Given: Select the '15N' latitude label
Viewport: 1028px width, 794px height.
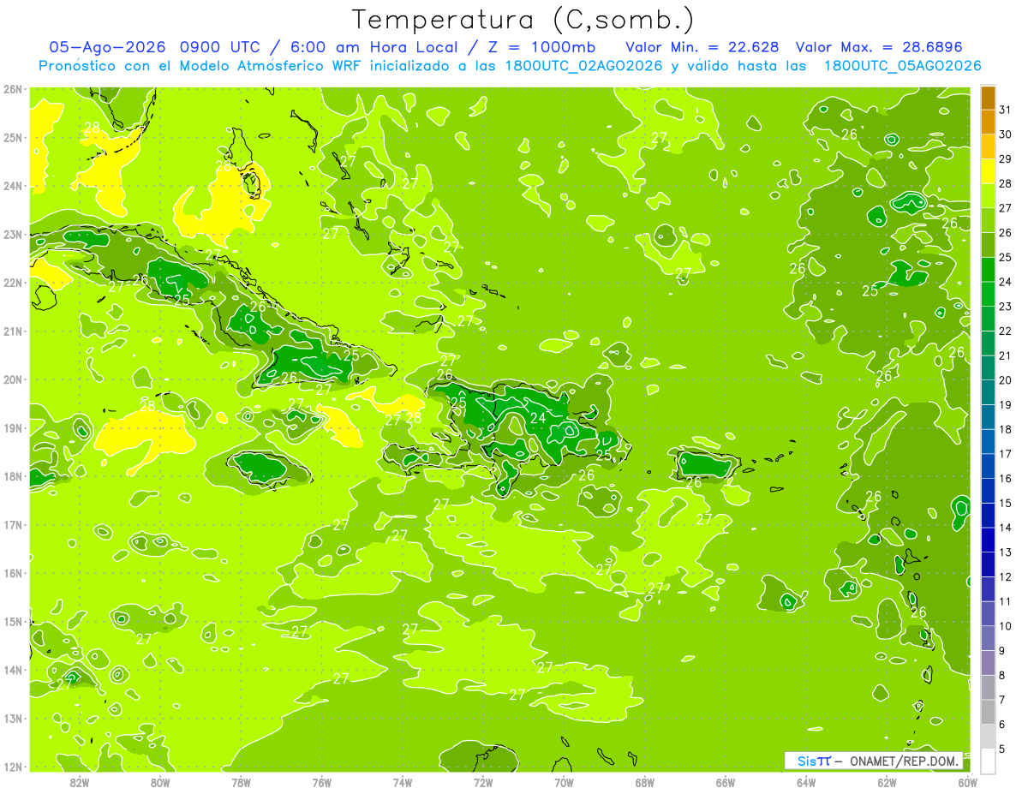Looking at the screenshot, I should [13, 621].
